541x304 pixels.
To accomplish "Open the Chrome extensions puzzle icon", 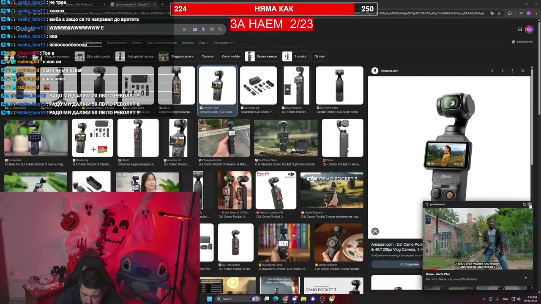I will [x=510, y=14].
